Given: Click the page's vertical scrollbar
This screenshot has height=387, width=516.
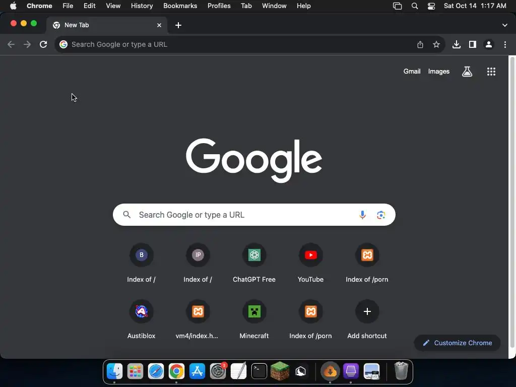Looking at the screenshot, I should pyautogui.click(x=512, y=202).
